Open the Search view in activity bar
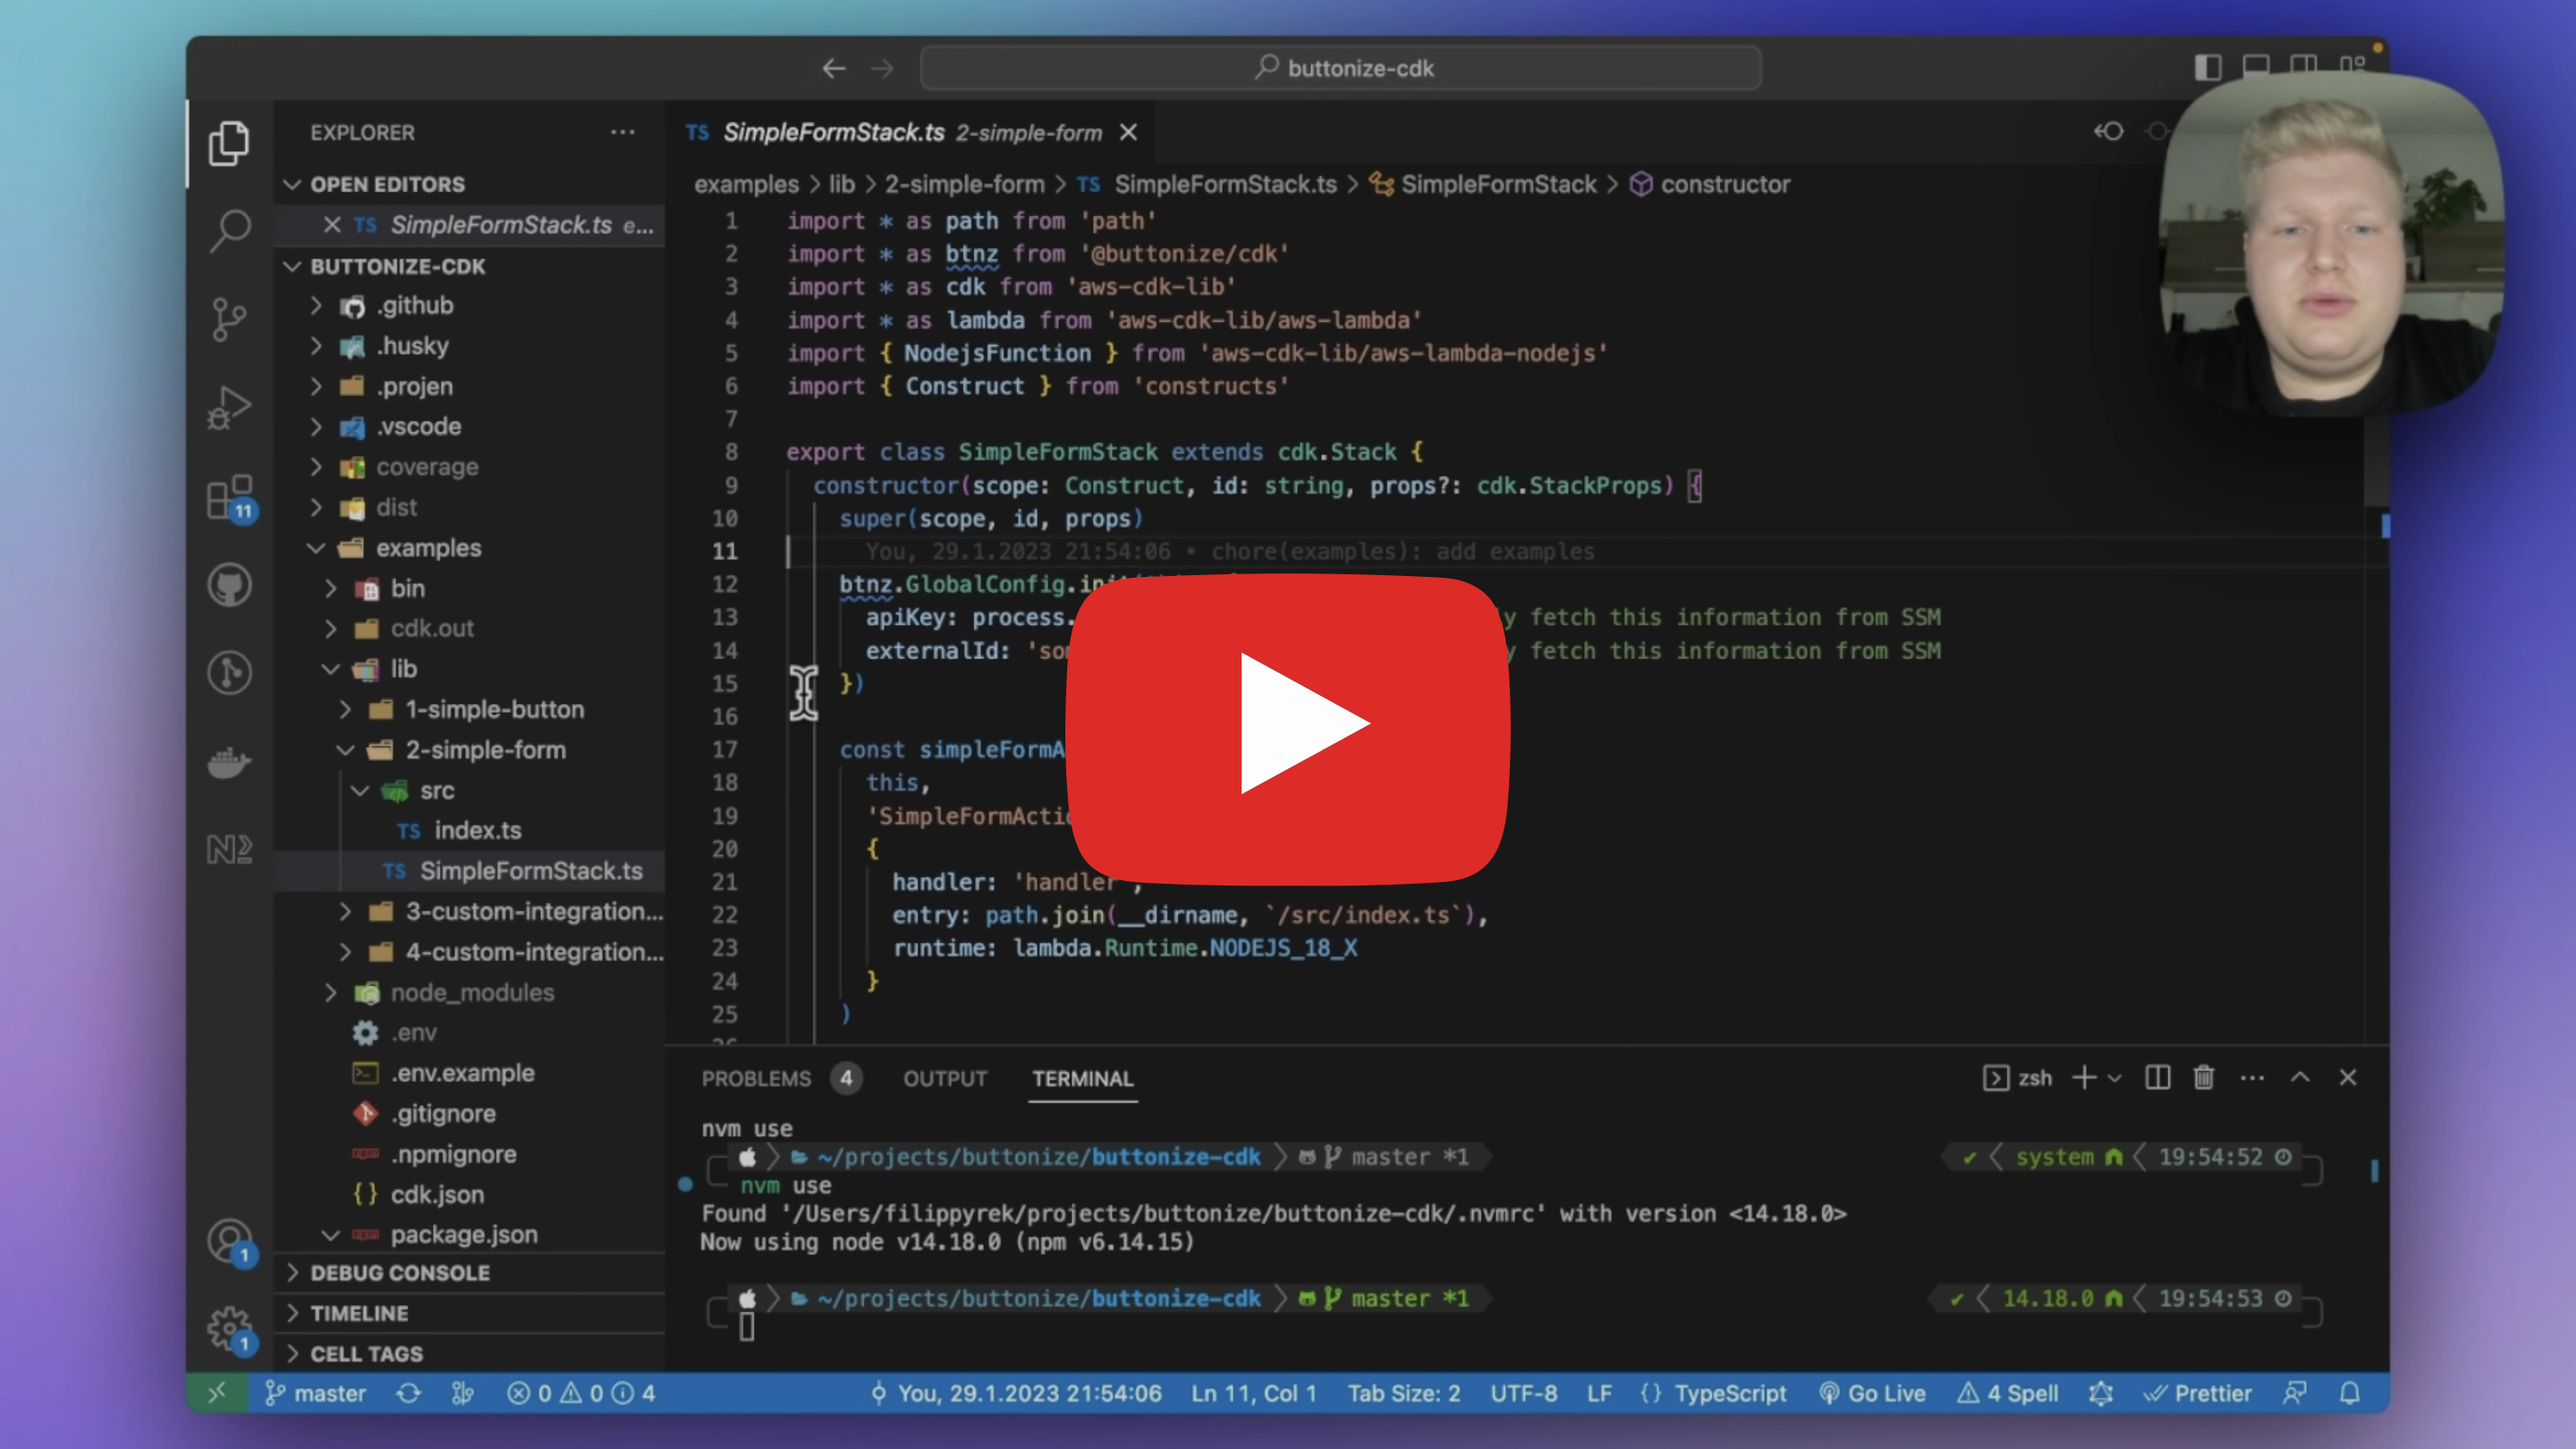This screenshot has width=2576, height=1449. click(x=229, y=230)
